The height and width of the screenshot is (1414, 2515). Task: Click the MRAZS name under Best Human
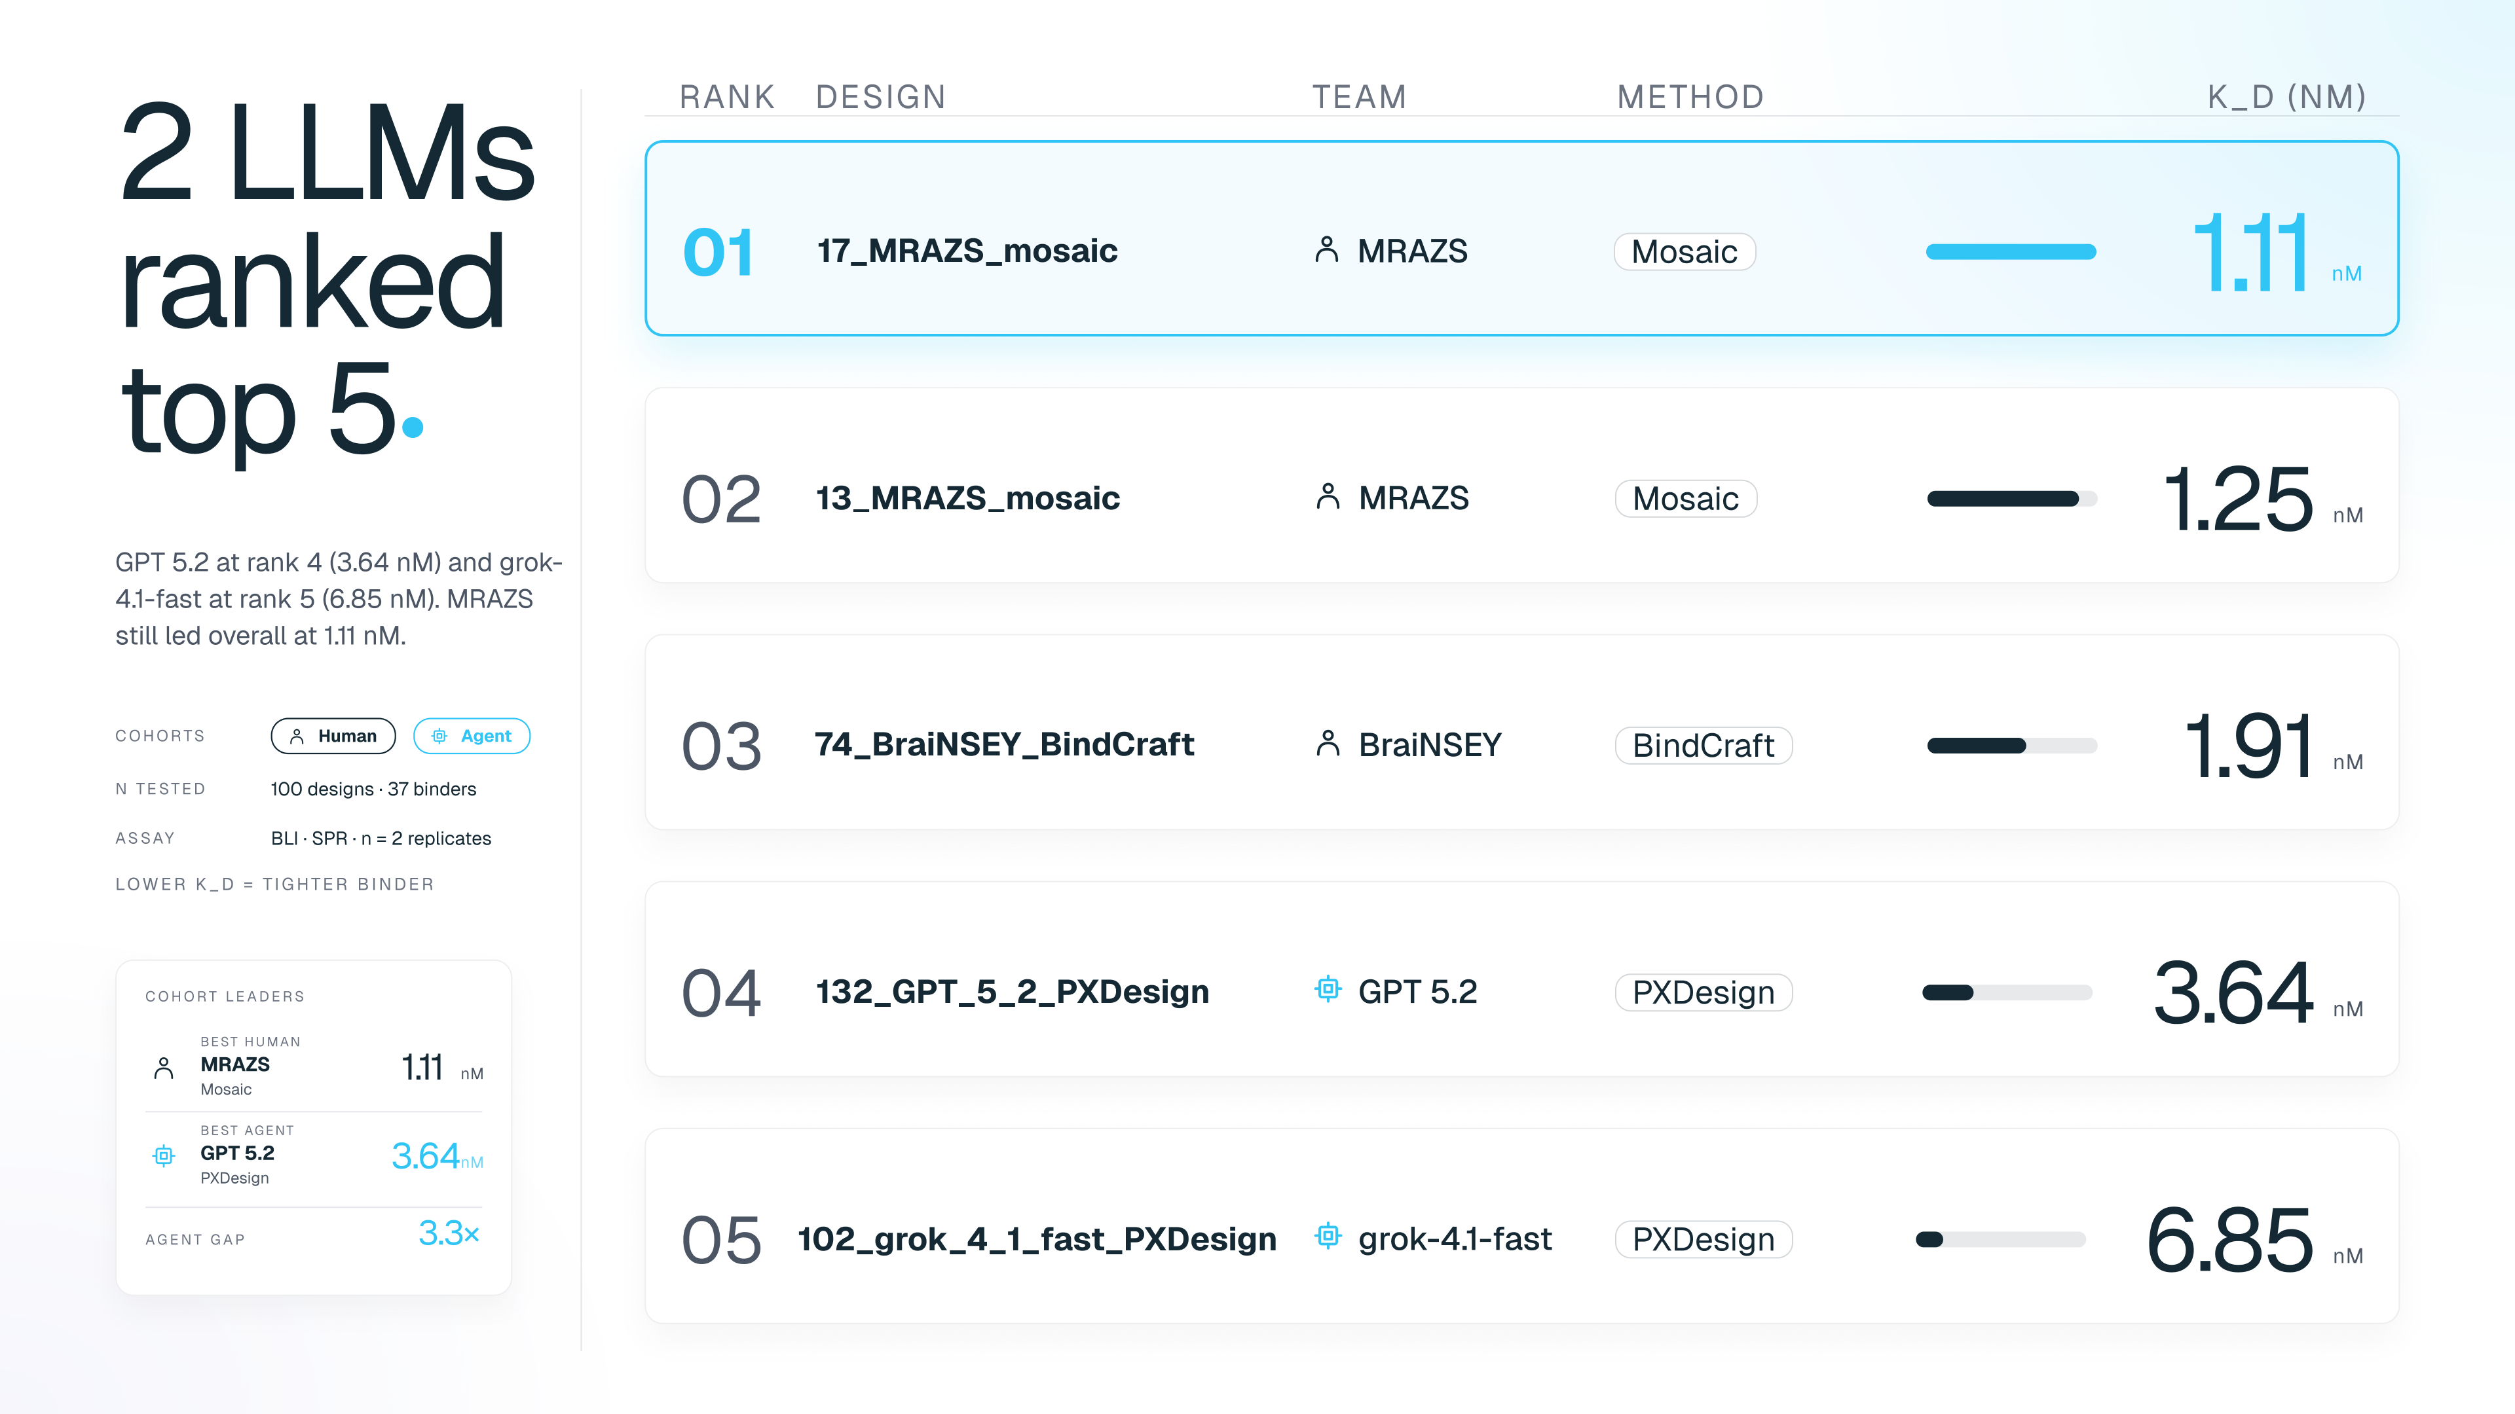click(x=235, y=1064)
